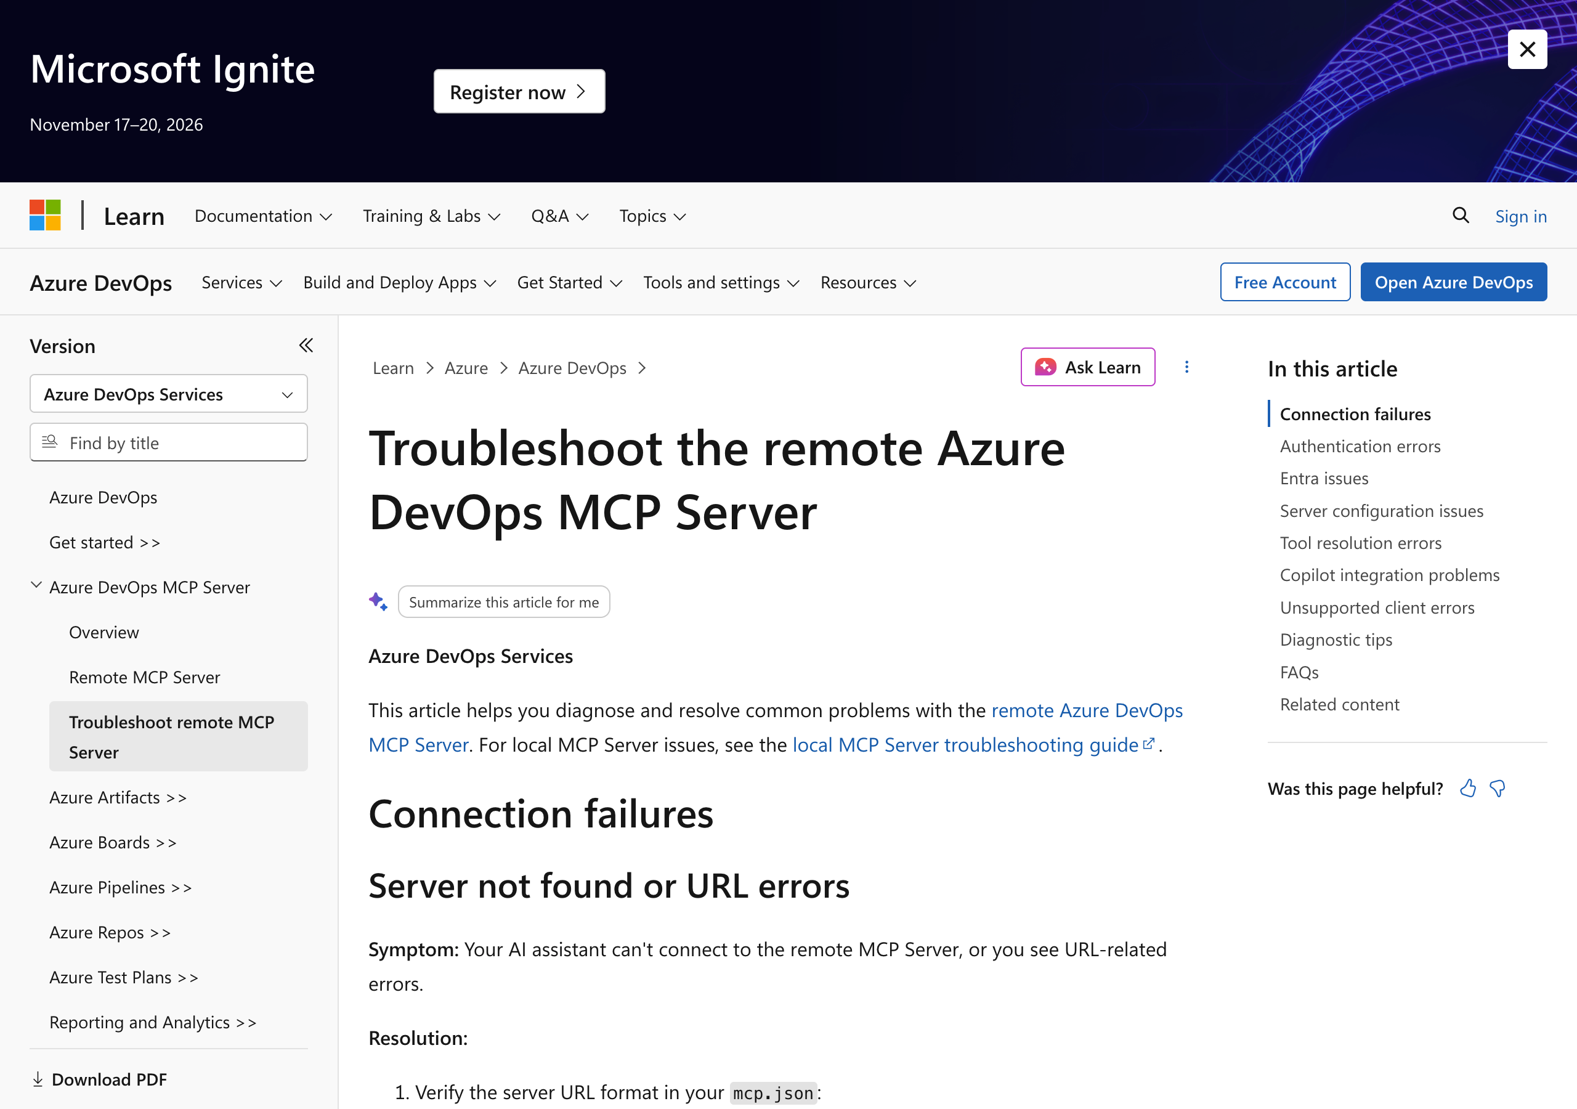Expand Azure Pipelines in sidebar
The width and height of the screenshot is (1577, 1109).
click(x=121, y=888)
